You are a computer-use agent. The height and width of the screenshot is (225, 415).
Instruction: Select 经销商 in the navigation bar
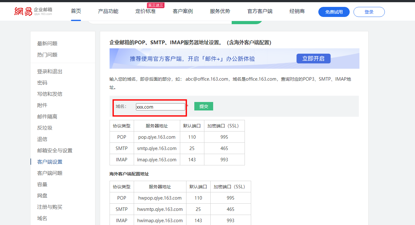pyautogui.click(x=297, y=11)
